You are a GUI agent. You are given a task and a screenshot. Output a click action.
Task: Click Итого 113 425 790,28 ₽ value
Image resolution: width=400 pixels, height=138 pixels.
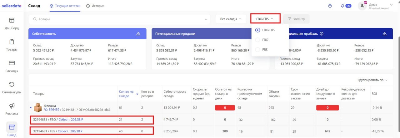pyautogui.click(x=120, y=63)
